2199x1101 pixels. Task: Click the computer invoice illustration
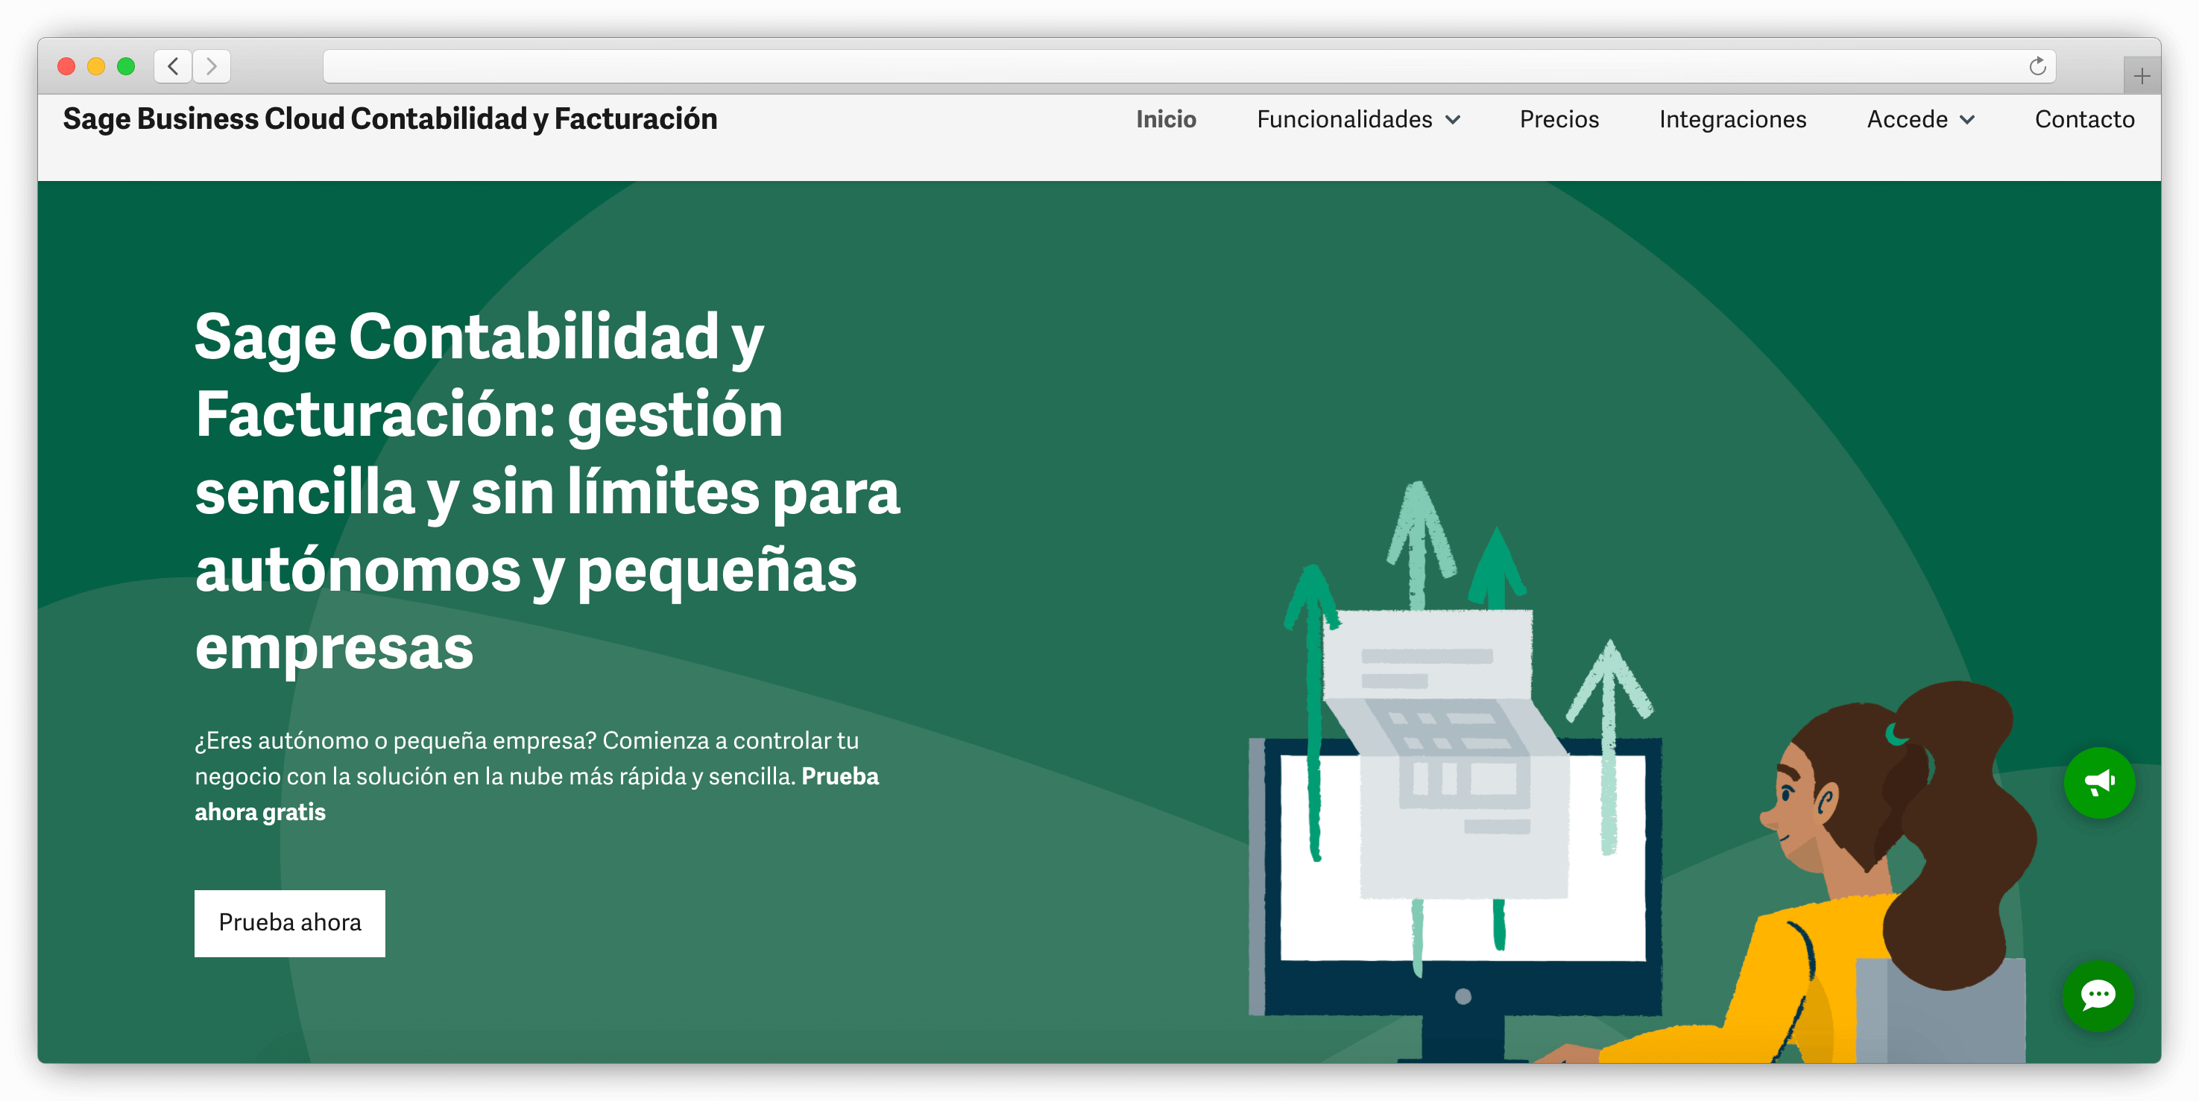coord(1457,772)
